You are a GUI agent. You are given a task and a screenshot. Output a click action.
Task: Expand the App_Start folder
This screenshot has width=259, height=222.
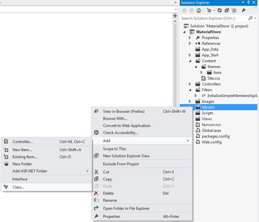click(190, 55)
